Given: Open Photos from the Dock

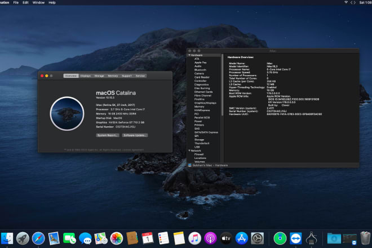Looking at the screenshot, I should pos(117,238).
